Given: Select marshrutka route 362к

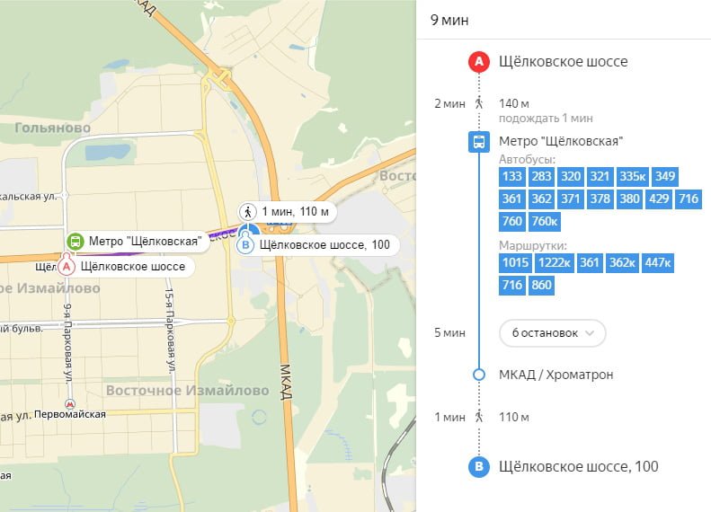Looking at the screenshot, I should point(623,263).
